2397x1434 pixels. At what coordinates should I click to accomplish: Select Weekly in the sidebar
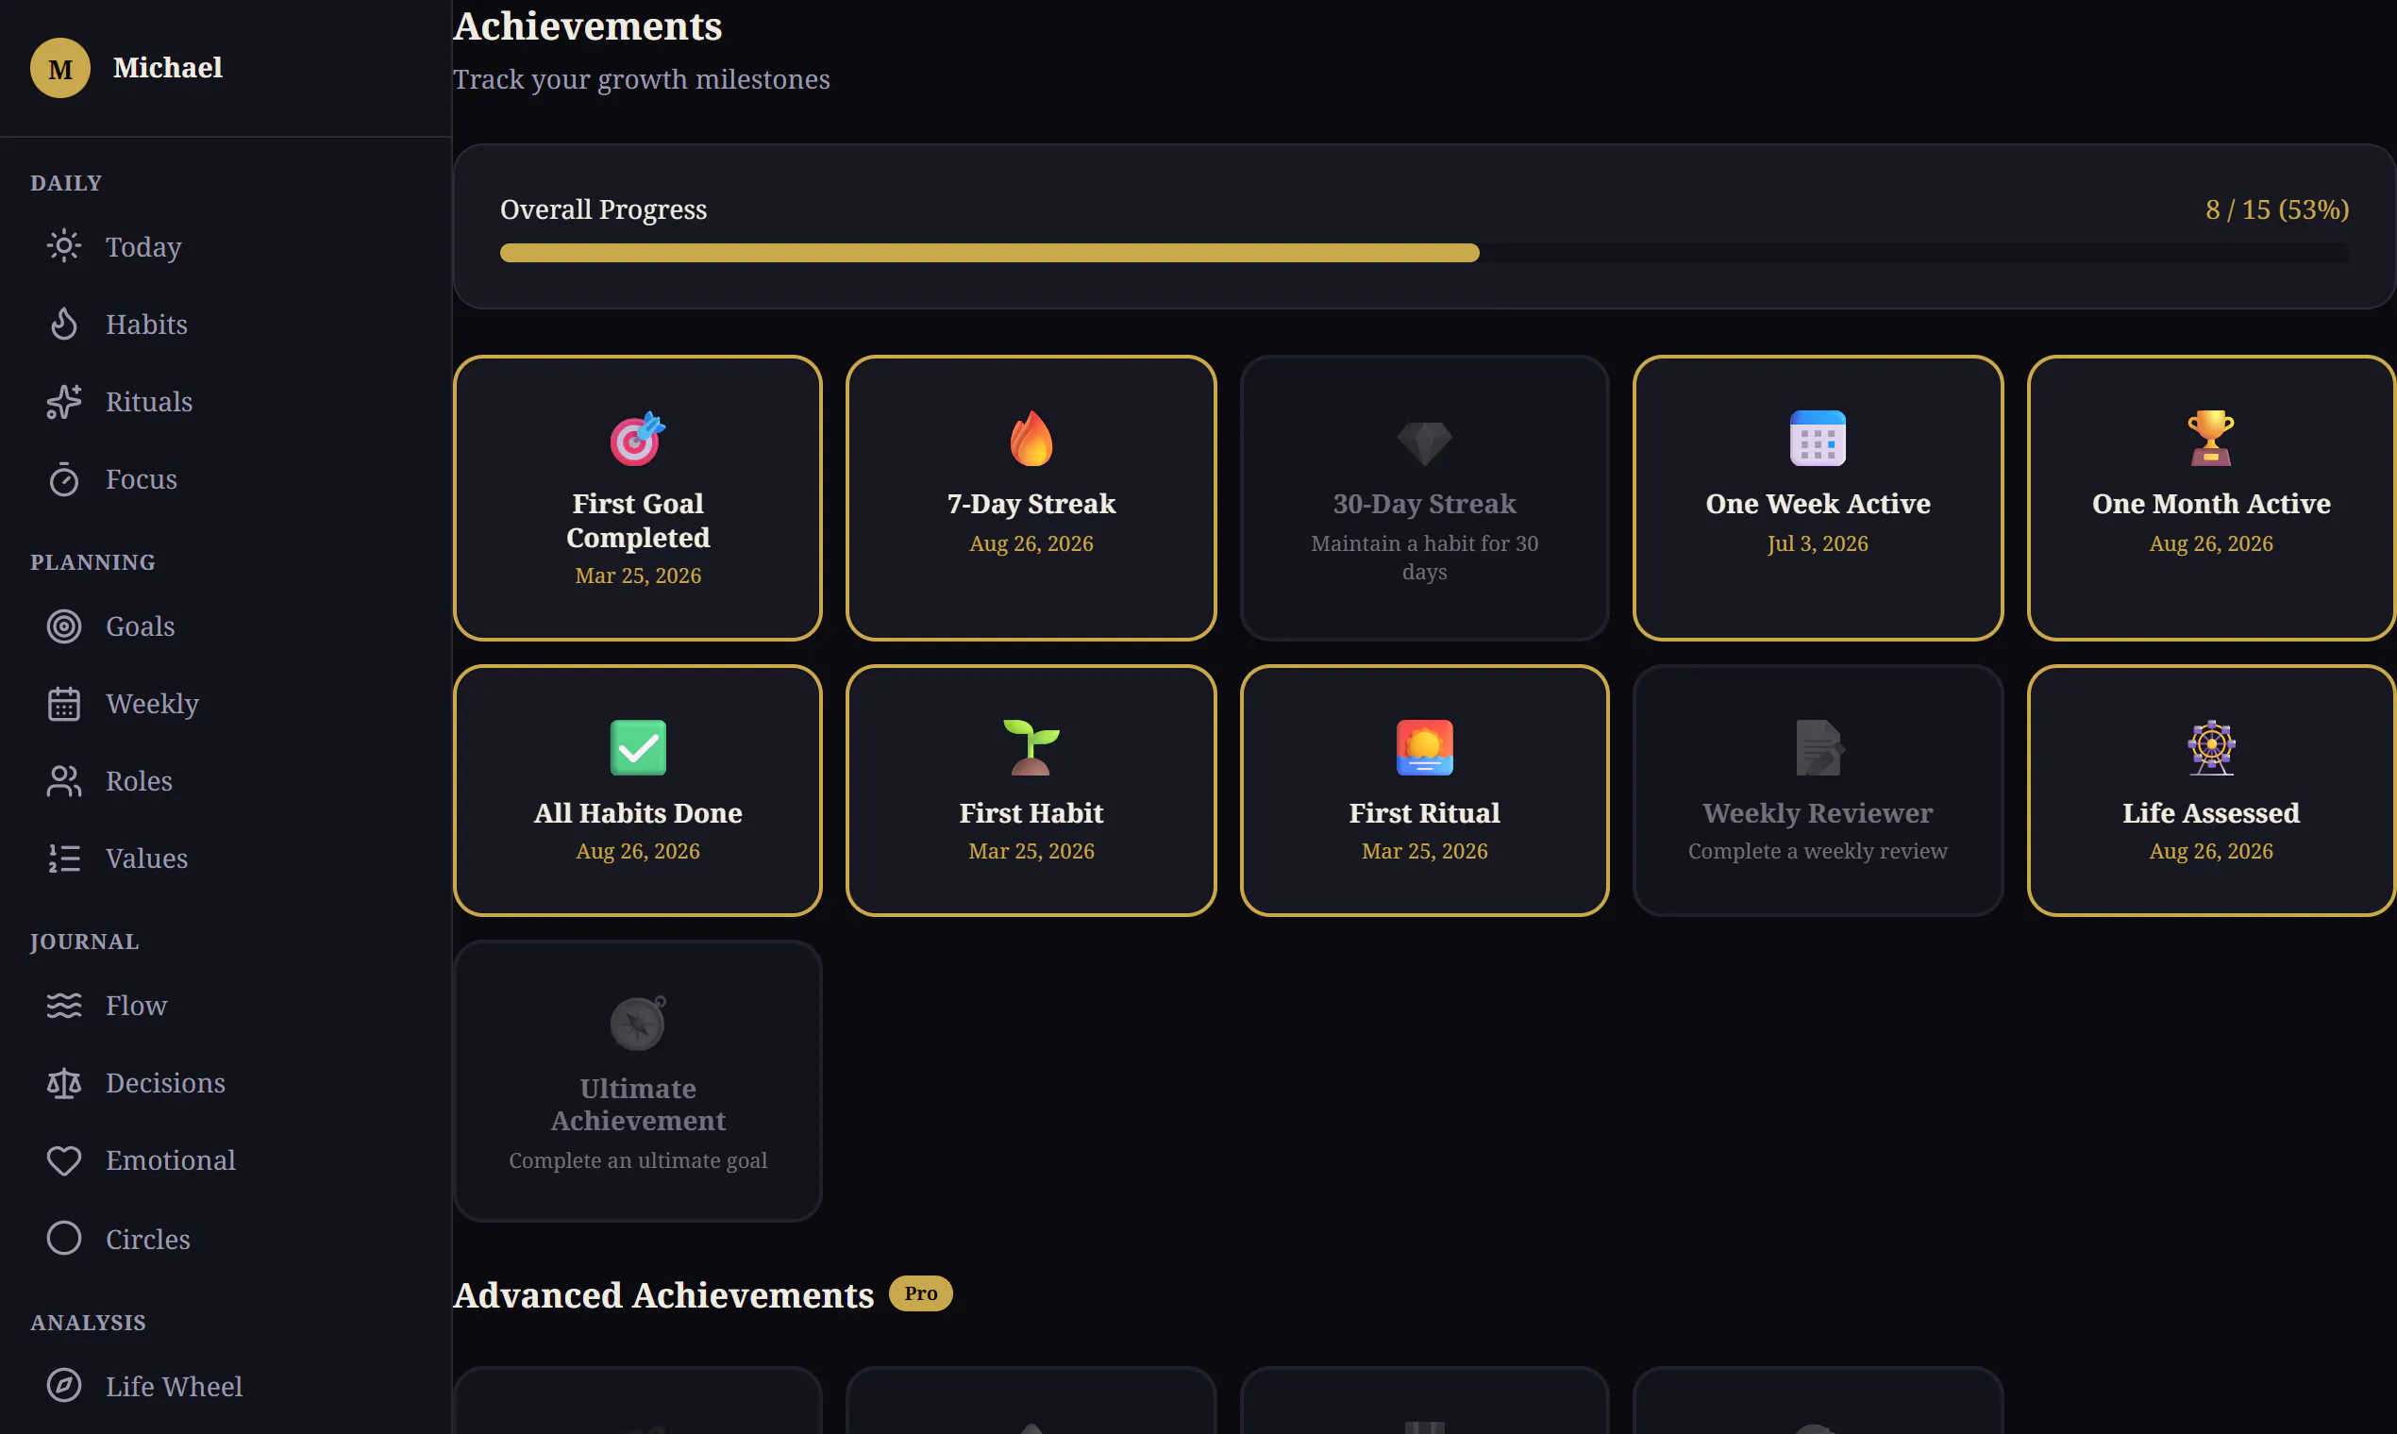tap(226, 704)
